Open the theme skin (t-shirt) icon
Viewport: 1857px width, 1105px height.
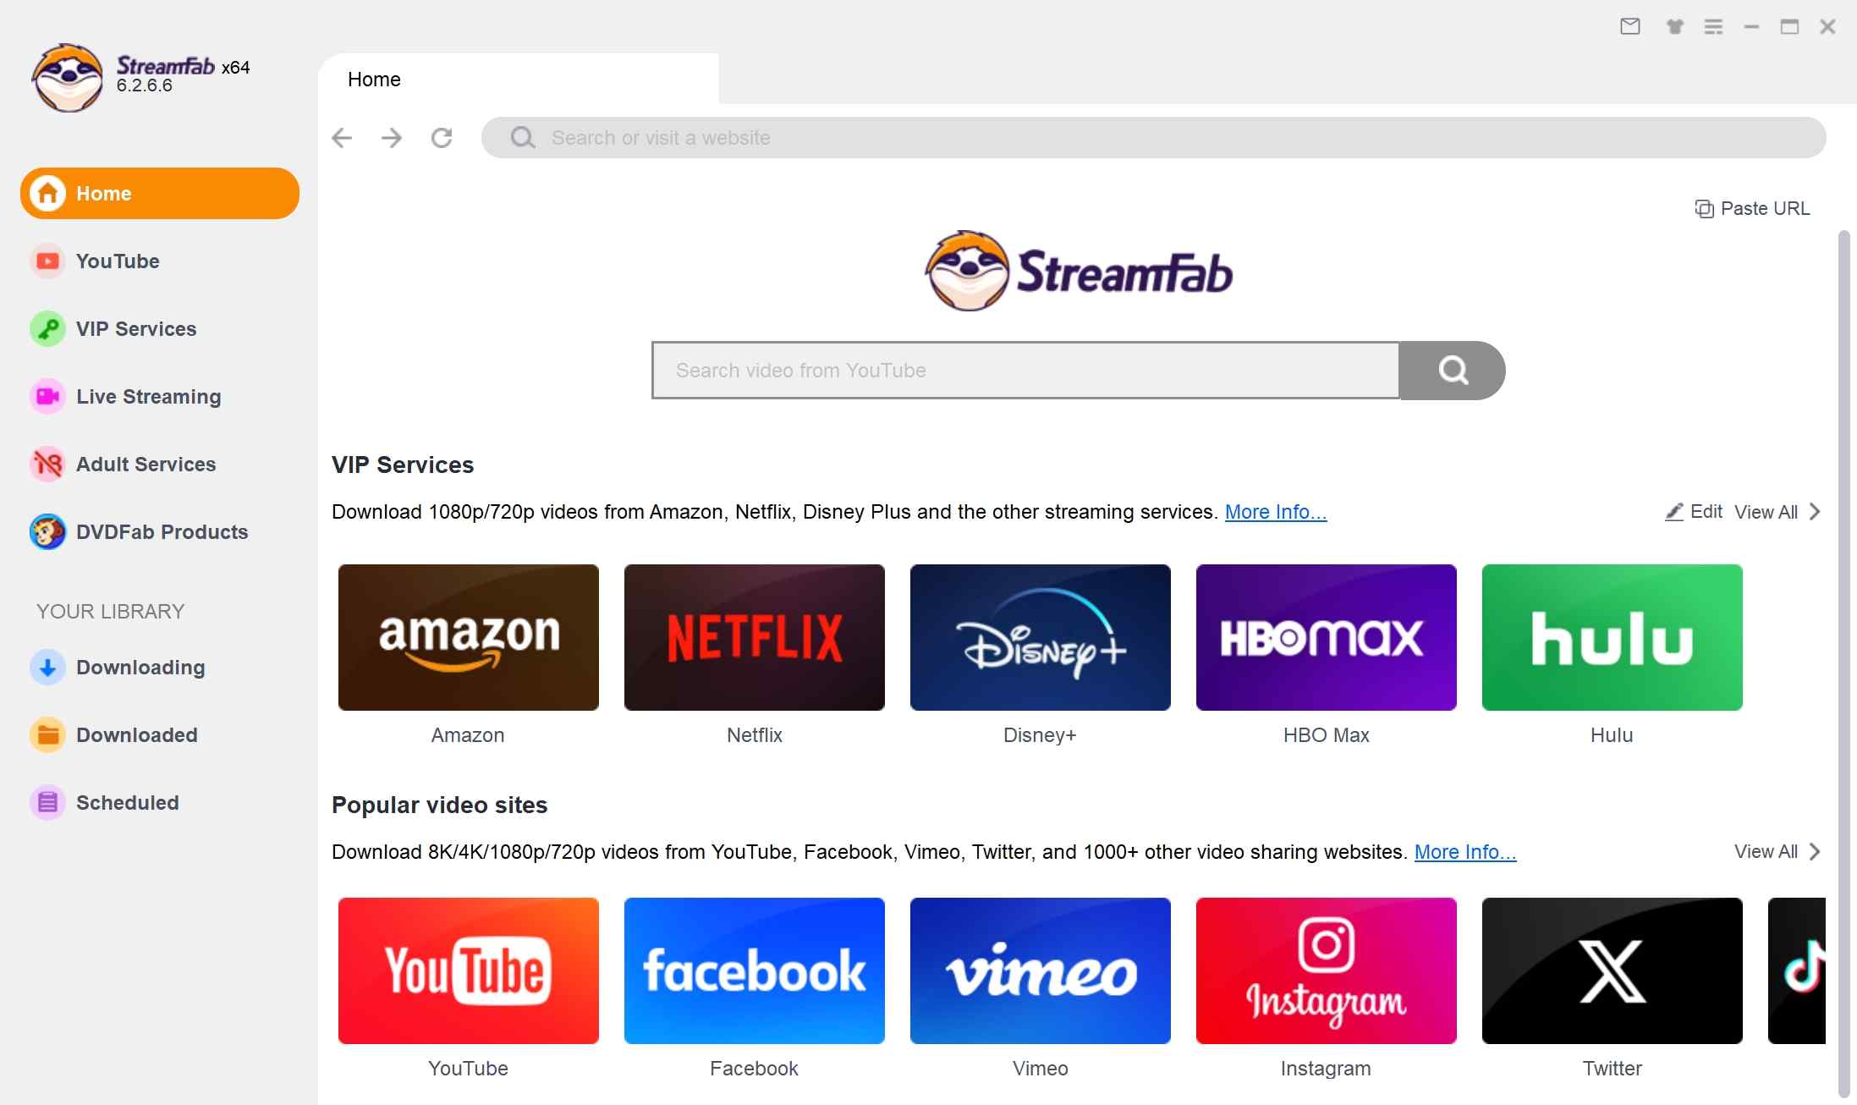click(1673, 26)
